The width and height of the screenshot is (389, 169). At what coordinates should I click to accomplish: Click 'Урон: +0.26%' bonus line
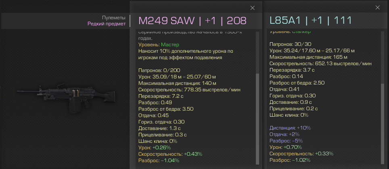pos(155,148)
